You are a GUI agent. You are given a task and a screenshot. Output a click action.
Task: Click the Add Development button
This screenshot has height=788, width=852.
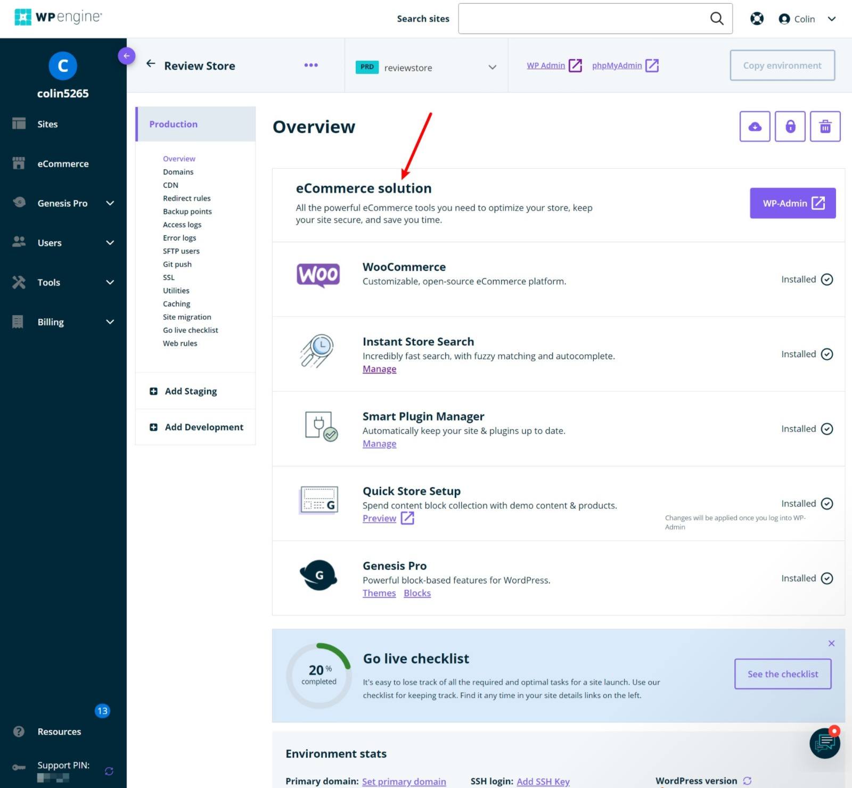[x=195, y=427]
